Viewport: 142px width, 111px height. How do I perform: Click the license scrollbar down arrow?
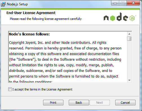[x=129, y=80]
